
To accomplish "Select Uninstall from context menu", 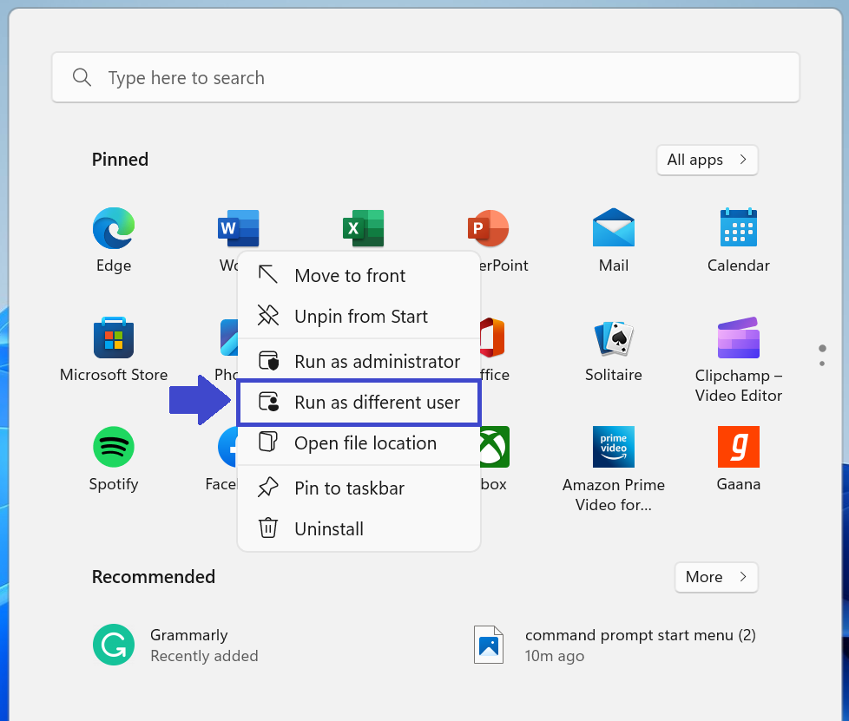I will pyautogui.click(x=359, y=529).
